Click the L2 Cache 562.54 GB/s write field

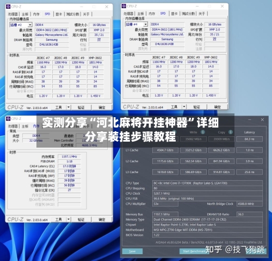pyautogui.click(x=193, y=161)
